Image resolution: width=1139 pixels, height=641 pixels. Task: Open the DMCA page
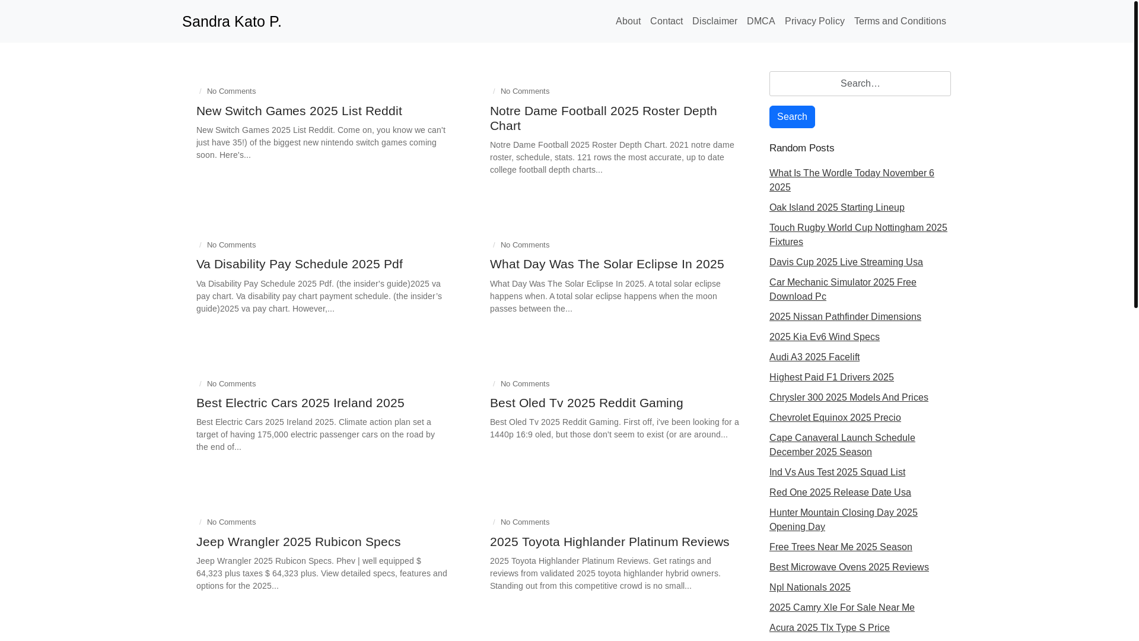click(761, 21)
